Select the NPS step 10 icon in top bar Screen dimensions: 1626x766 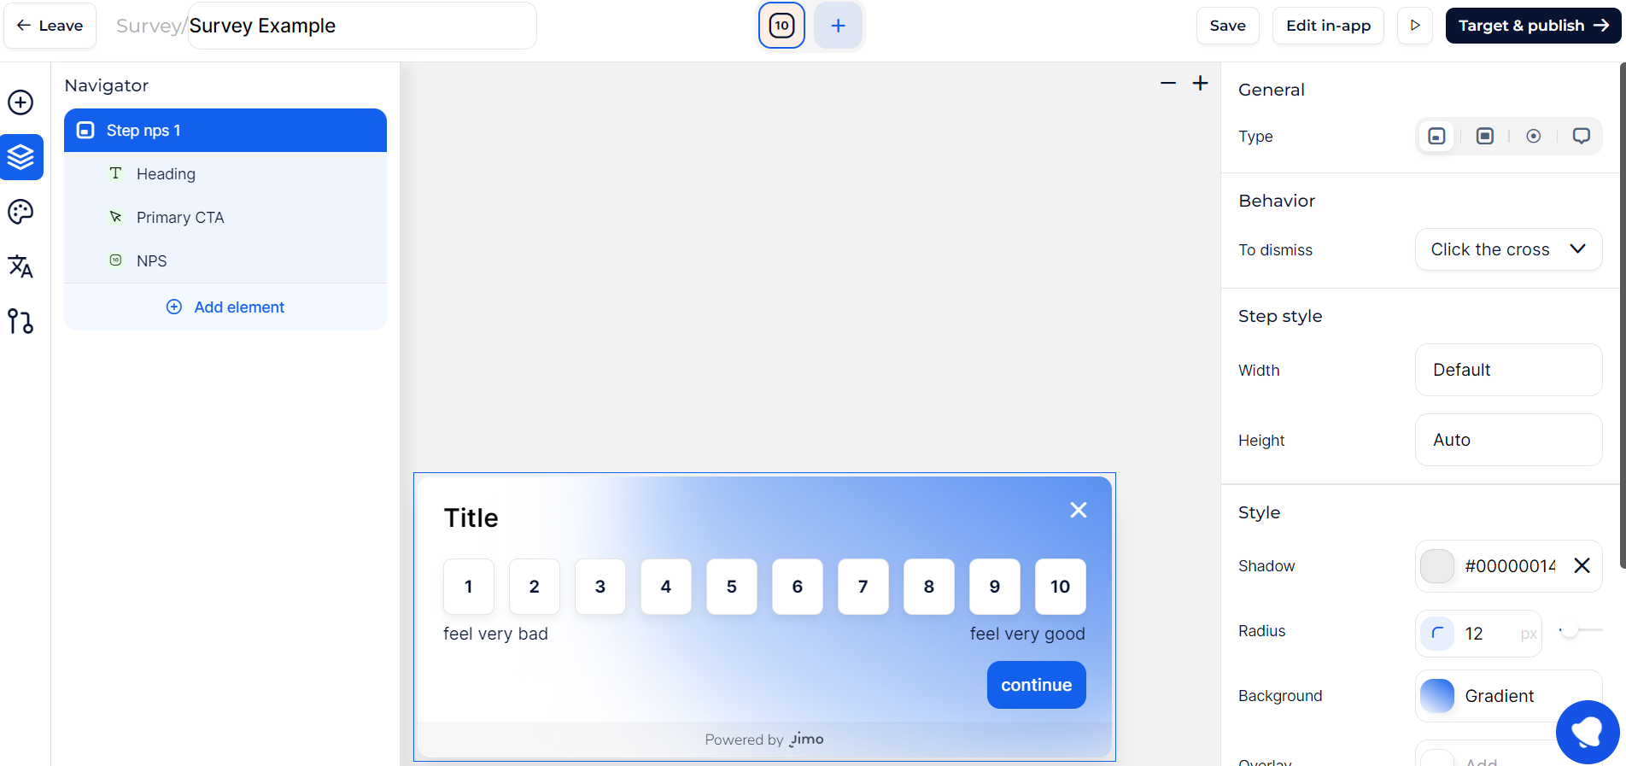(781, 26)
